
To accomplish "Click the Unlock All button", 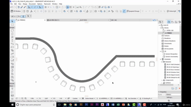I will [x=171, y=11].
